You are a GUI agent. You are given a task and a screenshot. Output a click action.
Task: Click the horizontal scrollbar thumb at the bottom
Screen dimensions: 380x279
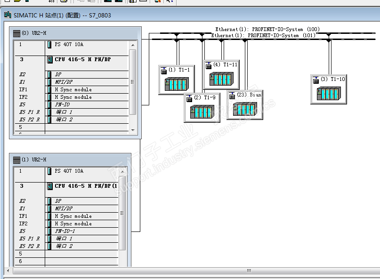[x=249, y=271]
